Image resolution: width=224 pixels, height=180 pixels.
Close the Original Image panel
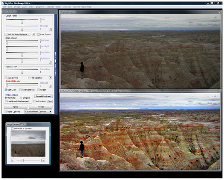(219, 12)
